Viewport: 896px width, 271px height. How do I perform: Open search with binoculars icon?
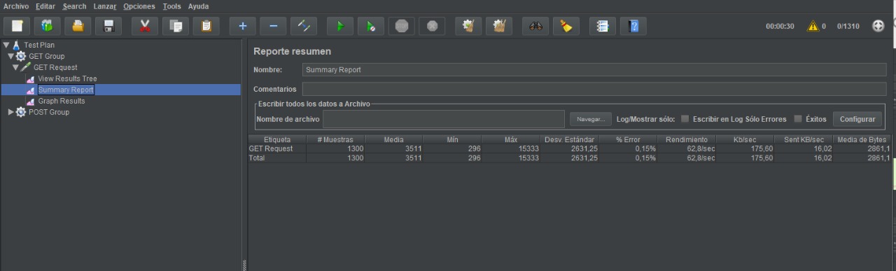pyautogui.click(x=535, y=26)
